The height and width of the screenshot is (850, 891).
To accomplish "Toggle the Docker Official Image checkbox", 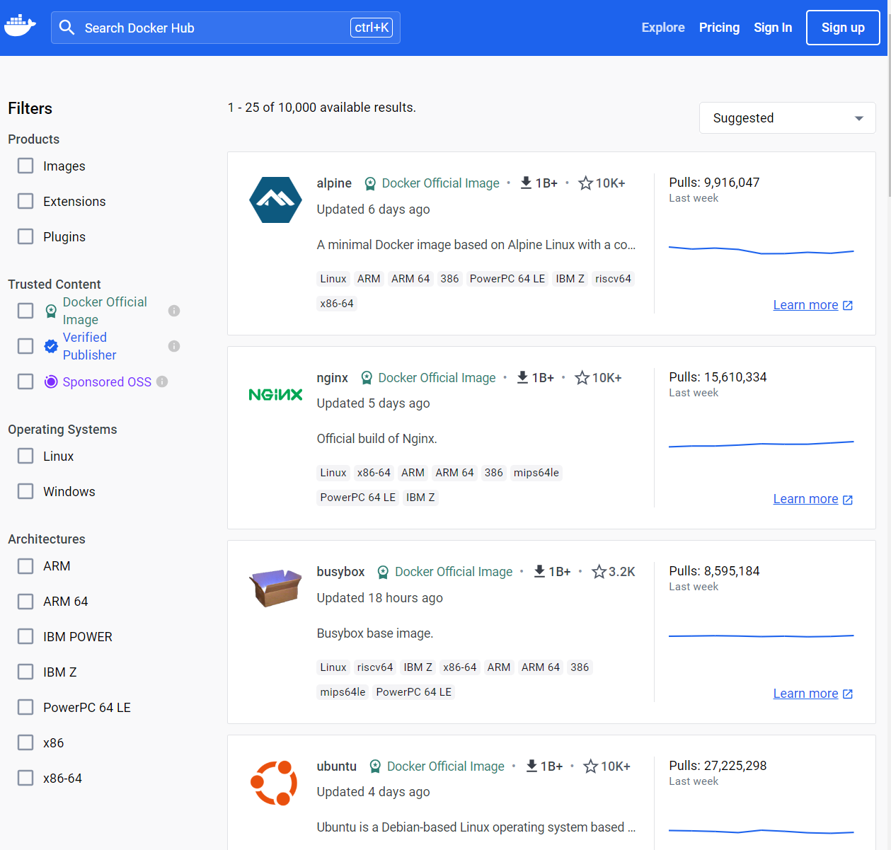I will click(25, 311).
